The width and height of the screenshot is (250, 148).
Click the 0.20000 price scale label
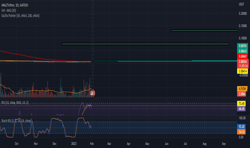pos(243,14)
